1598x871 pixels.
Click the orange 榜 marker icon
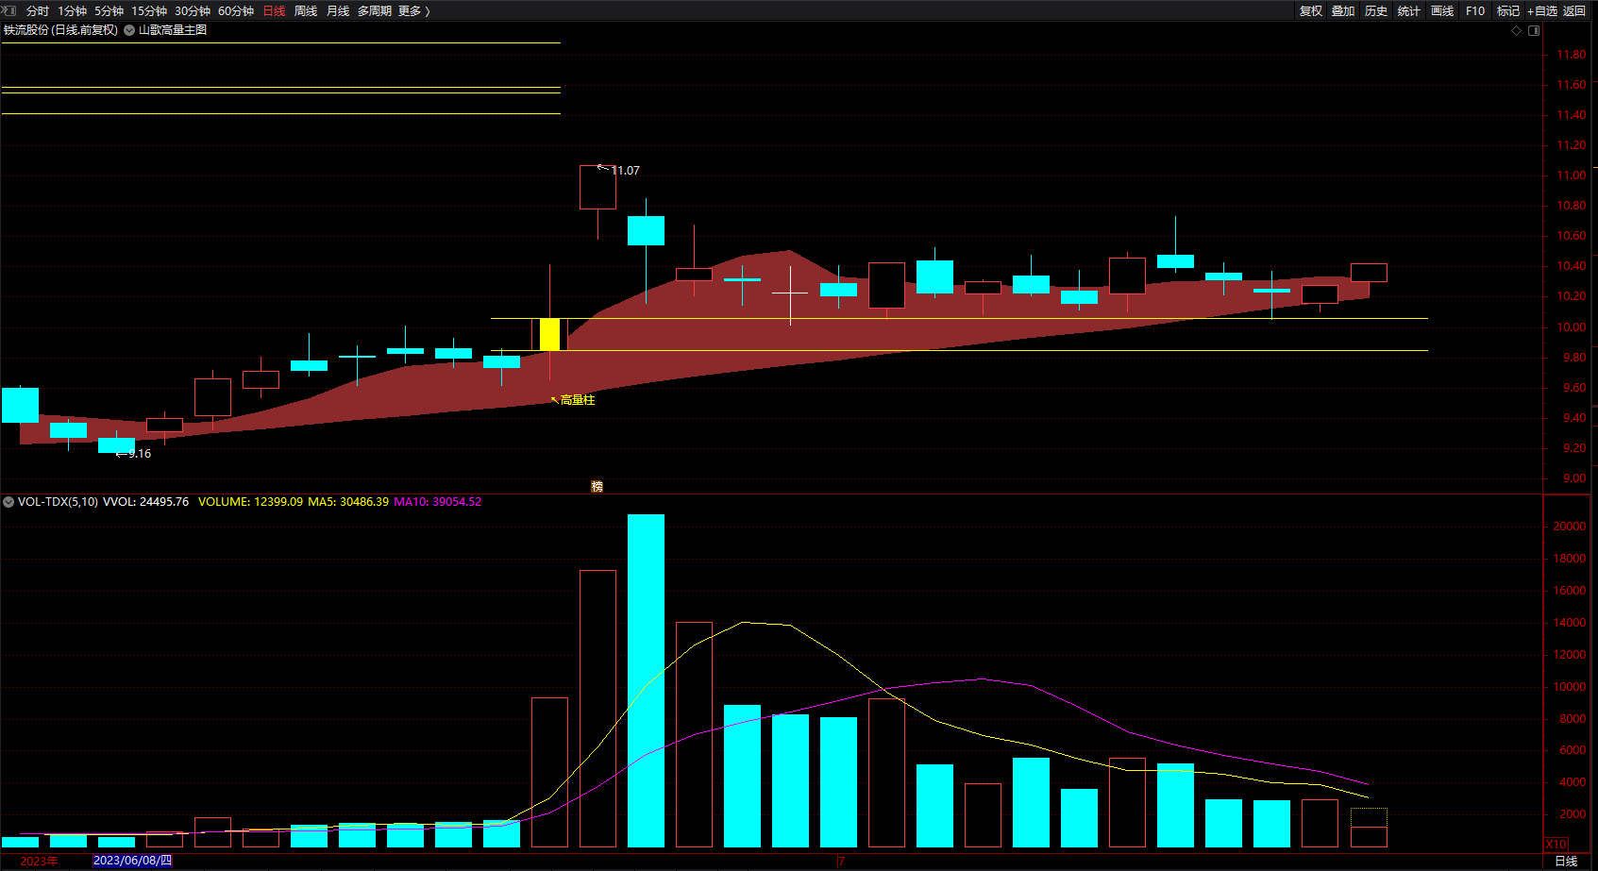597,486
